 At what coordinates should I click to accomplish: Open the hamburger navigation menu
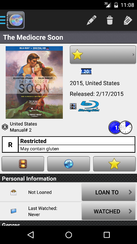click(3, 20)
